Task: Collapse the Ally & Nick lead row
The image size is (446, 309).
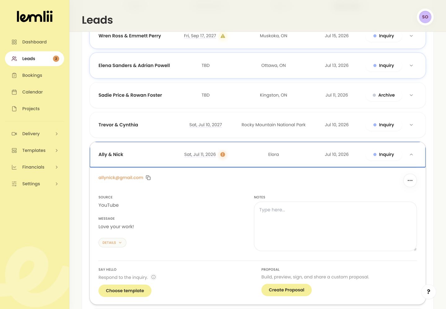Action: (411, 154)
